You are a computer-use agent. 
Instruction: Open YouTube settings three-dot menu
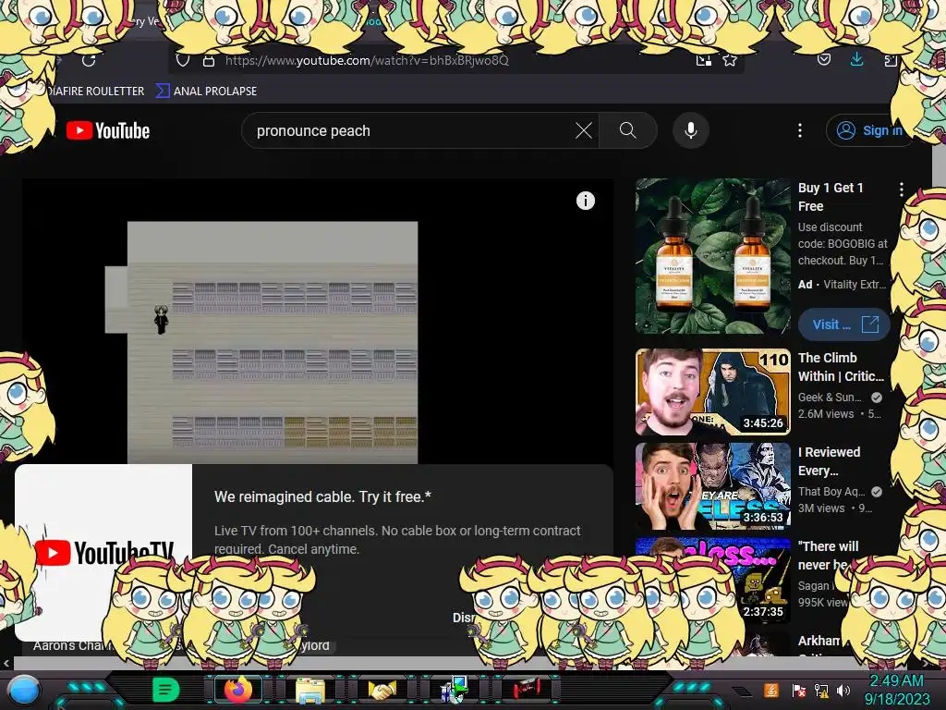click(800, 130)
